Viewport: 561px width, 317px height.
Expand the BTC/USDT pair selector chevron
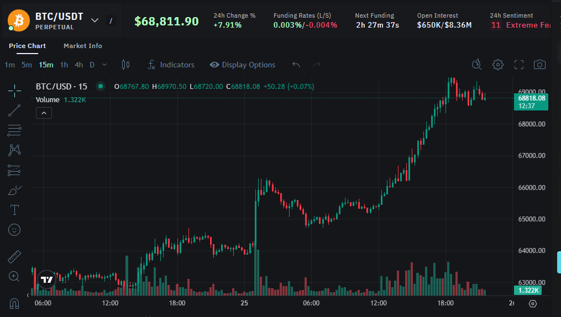pyautogui.click(x=95, y=20)
